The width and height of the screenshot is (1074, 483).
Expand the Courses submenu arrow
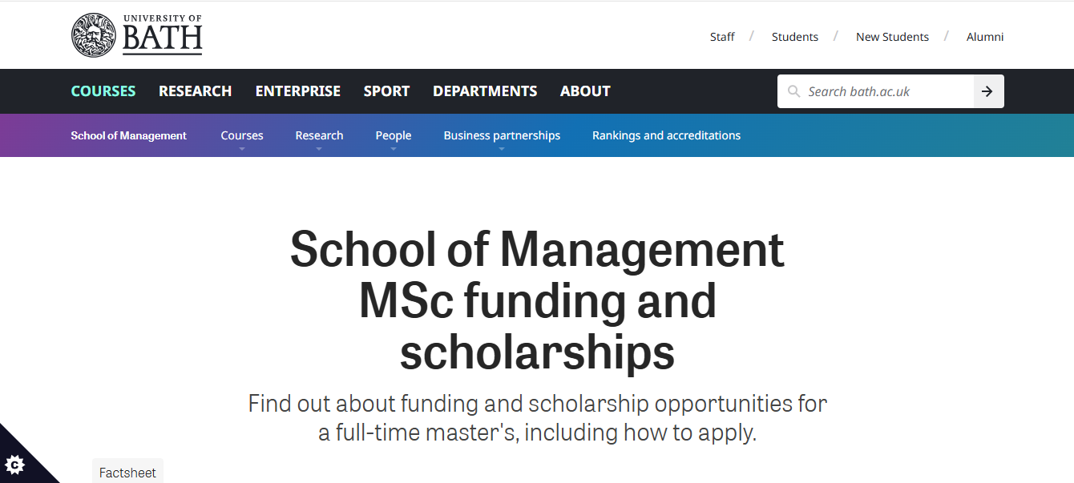point(242,148)
